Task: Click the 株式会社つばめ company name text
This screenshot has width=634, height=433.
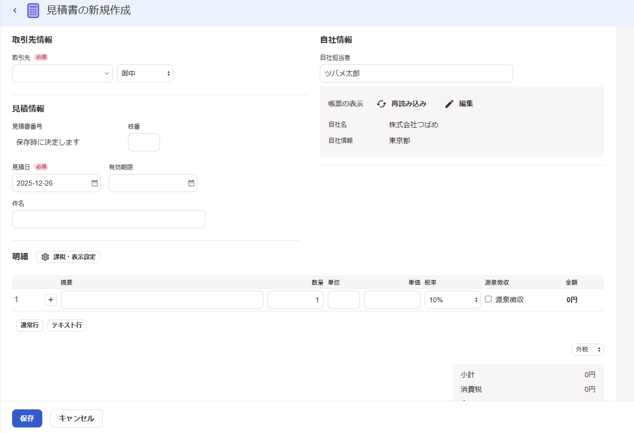Action: pyautogui.click(x=413, y=125)
